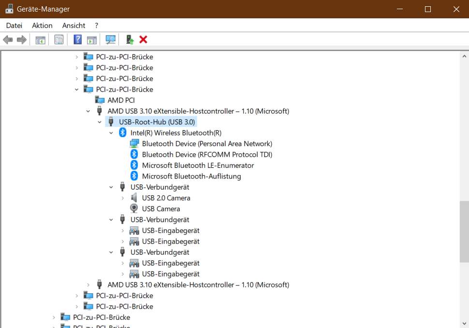This screenshot has width=469, height=328.
Task: Toggle the console tree toolbar icon
Action: [41, 40]
